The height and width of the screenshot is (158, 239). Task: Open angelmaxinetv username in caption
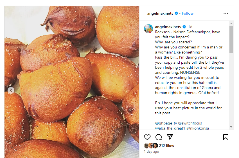pos(168,27)
